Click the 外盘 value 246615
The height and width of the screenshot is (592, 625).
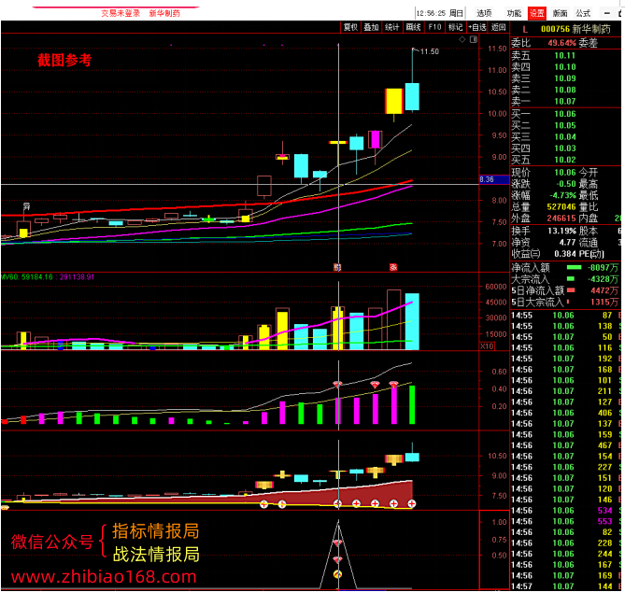[561, 218]
